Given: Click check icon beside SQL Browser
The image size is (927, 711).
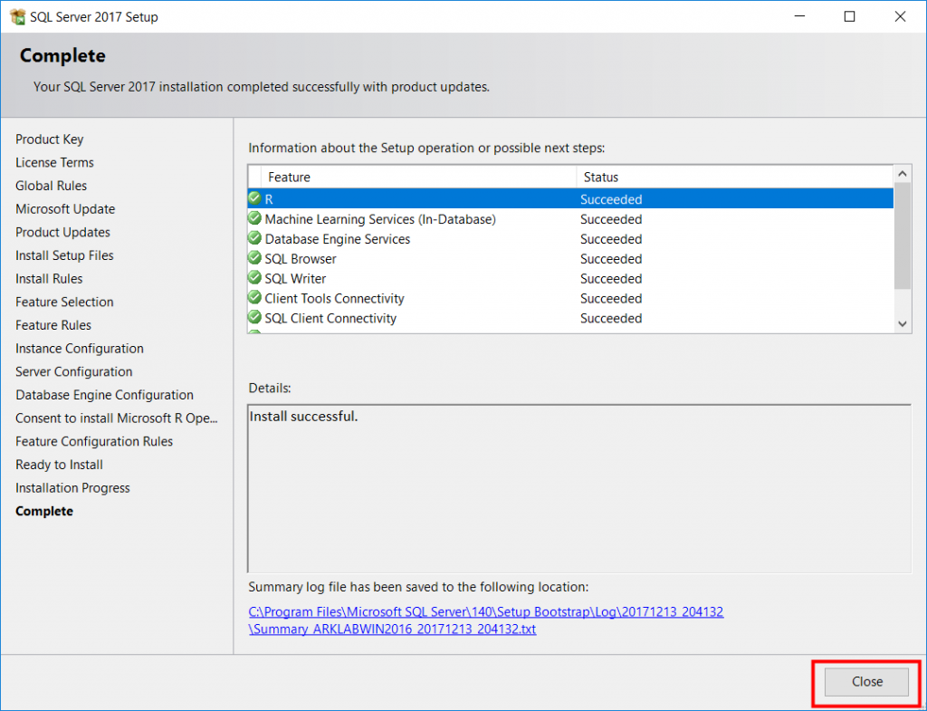Looking at the screenshot, I should (x=254, y=258).
